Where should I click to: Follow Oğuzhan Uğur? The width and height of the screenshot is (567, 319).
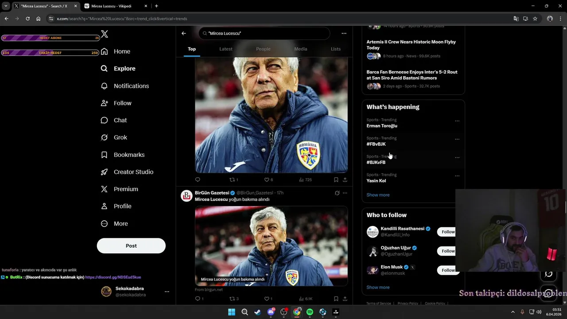[448, 251]
